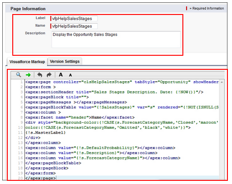232x184 pixels.
Task: Click the Page Information section header
Action: 28,9
